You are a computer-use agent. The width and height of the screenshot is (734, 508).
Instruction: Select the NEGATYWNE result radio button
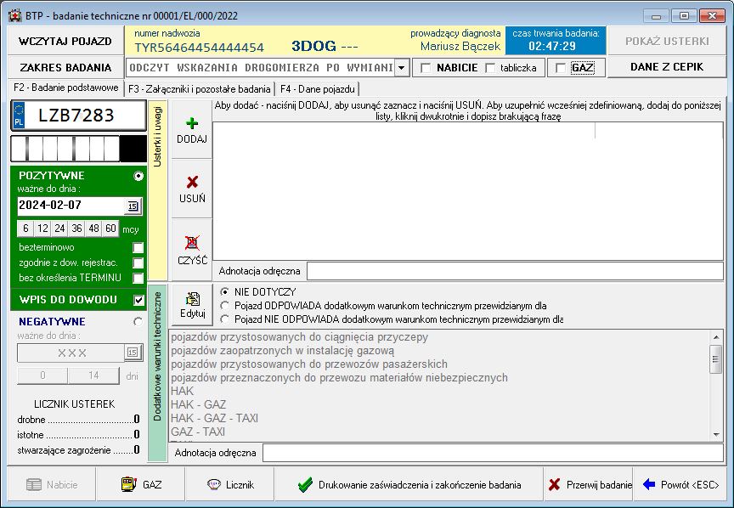138,322
